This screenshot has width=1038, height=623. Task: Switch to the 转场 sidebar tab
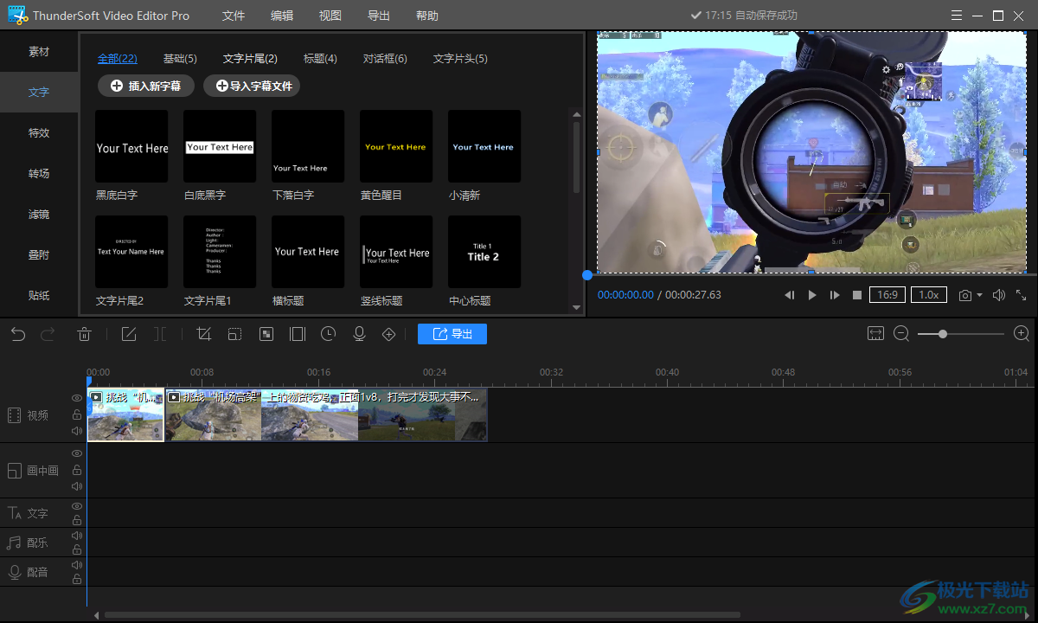point(39,174)
